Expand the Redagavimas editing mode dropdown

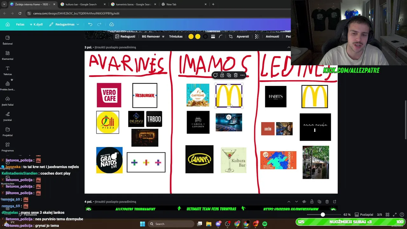[64, 24]
